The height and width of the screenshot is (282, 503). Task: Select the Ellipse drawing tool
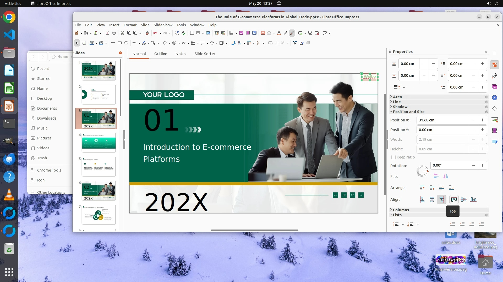126,43
